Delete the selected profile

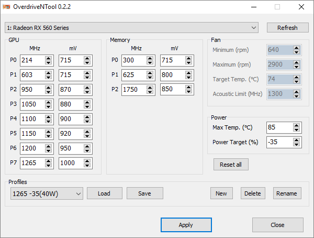253,193
